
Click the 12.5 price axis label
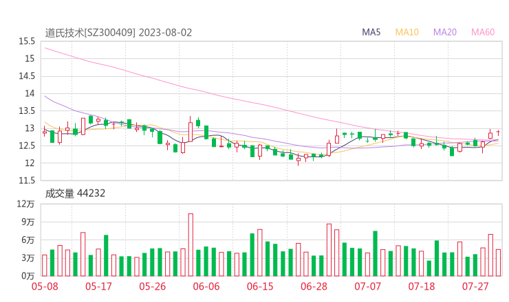pyautogui.click(x=27, y=146)
